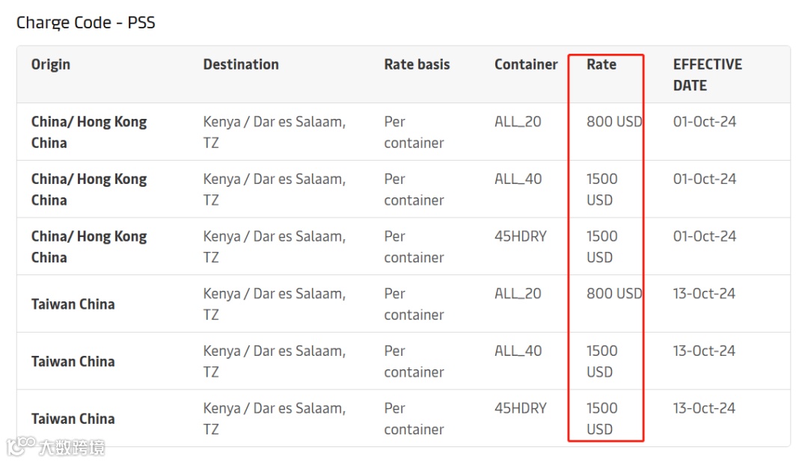The height and width of the screenshot is (462, 808).
Task: Click the last row's 13-Oct-24 date
Action: 705,408
